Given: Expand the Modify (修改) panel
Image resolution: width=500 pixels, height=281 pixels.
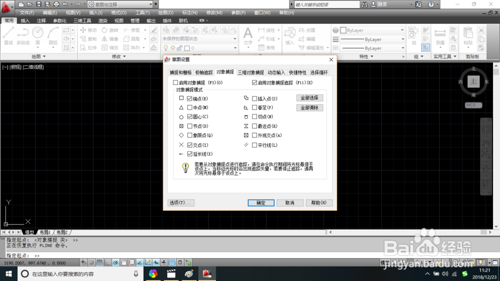Looking at the screenshot, I should pyautogui.click(x=119, y=56).
